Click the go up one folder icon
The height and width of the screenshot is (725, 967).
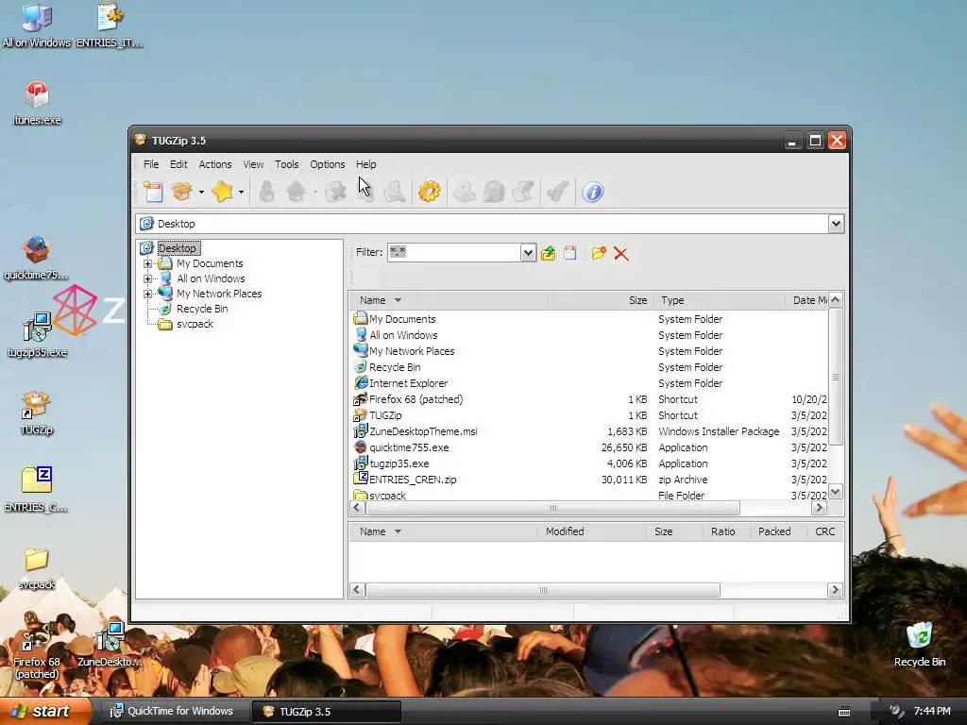point(548,253)
